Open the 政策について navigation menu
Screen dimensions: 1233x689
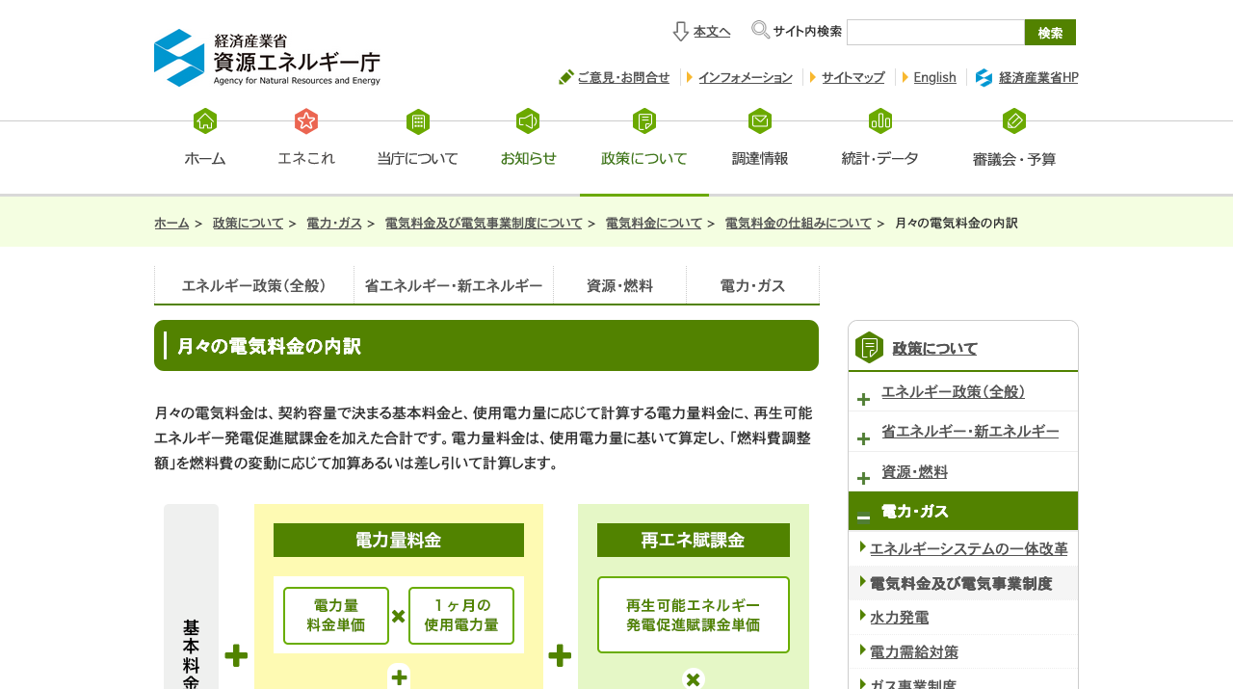point(643,158)
